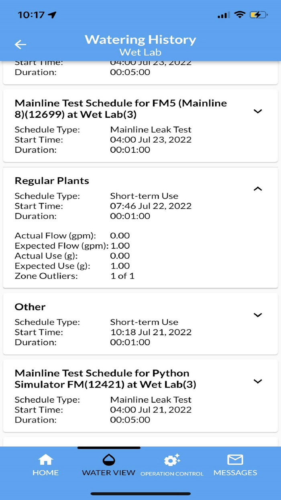Tap the back arrow to leave Watering History
This screenshot has width=281, height=500.
click(20, 44)
